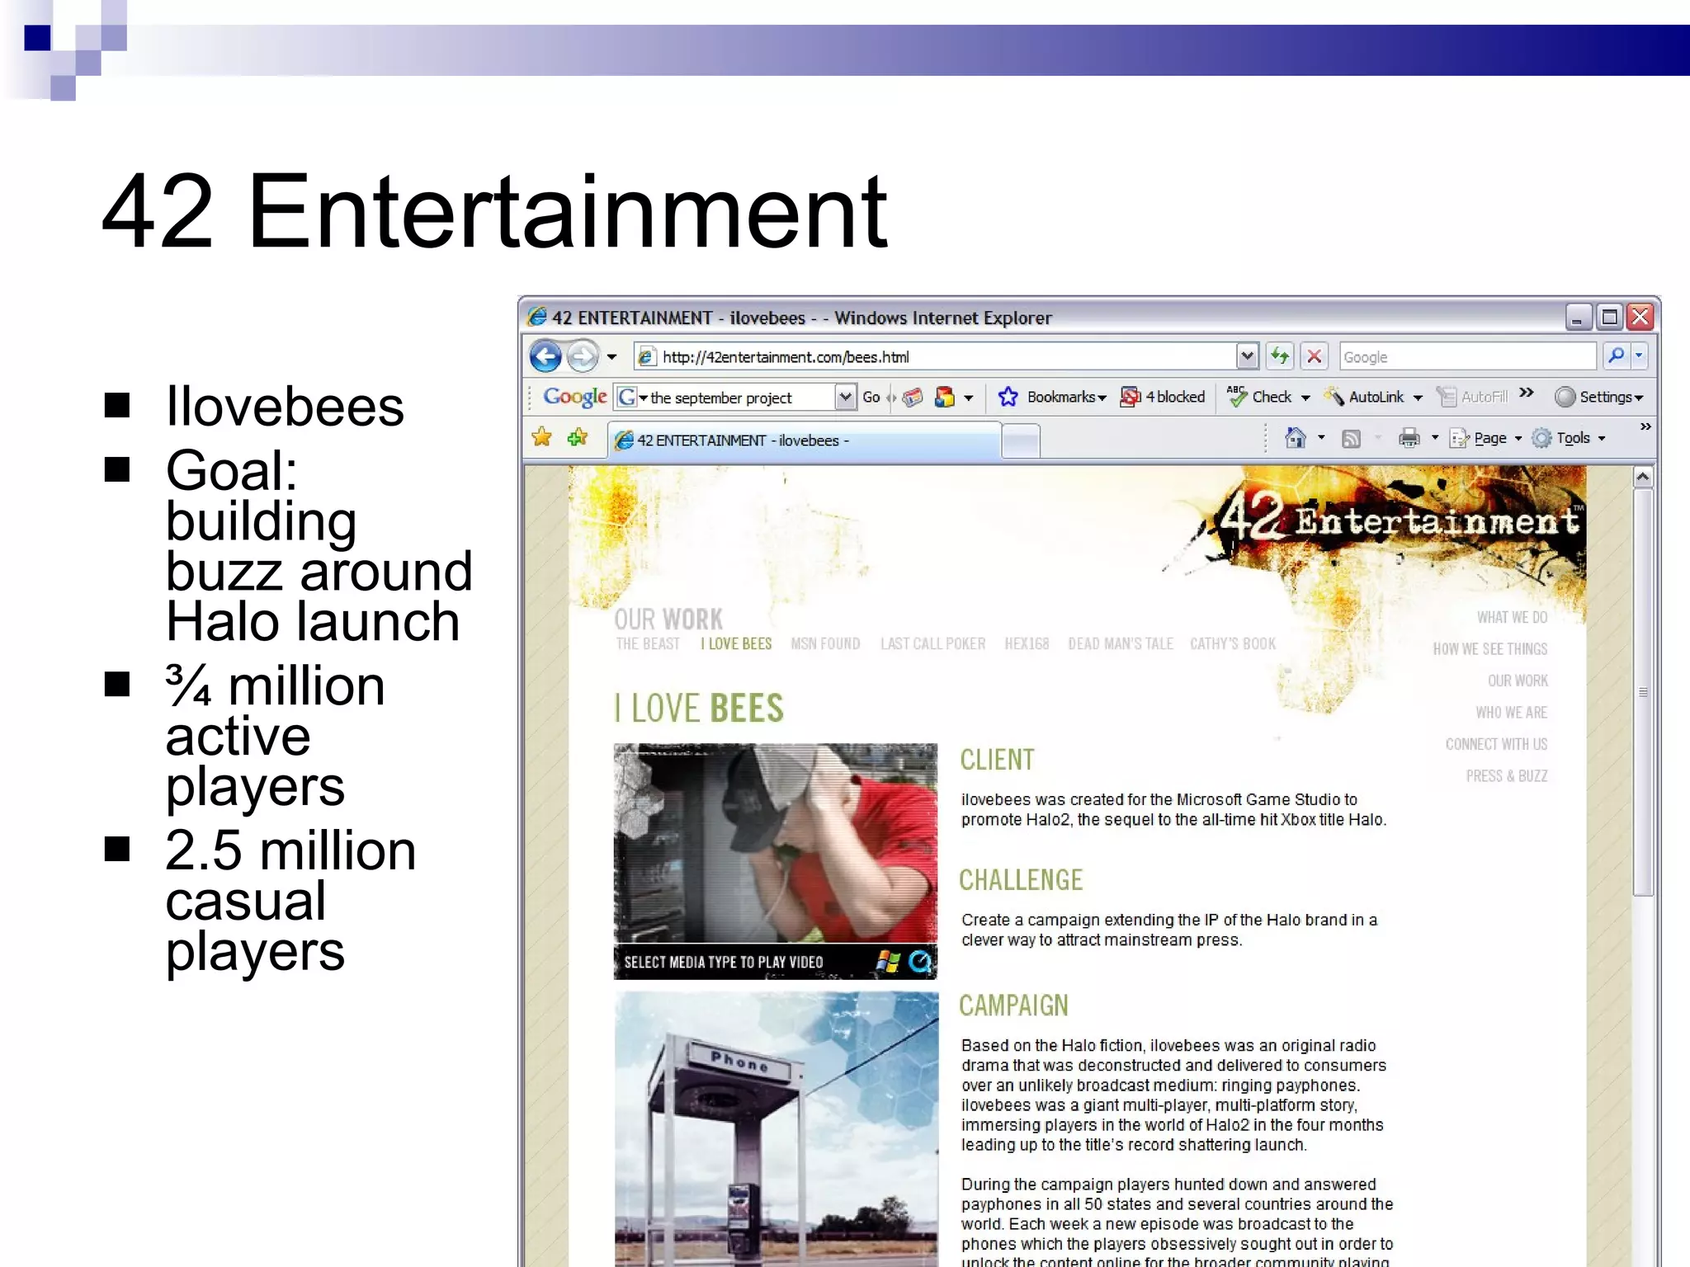Expand the Google toolbar search history dropdown
This screenshot has width=1690, height=1267.
click(845, 398)
